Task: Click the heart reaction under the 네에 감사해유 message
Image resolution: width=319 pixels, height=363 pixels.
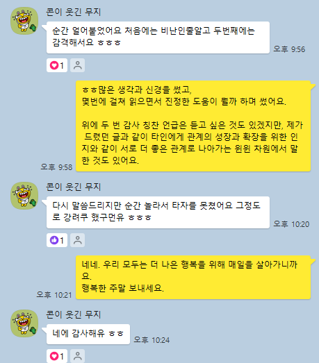Action: click(x=57, y=356)
